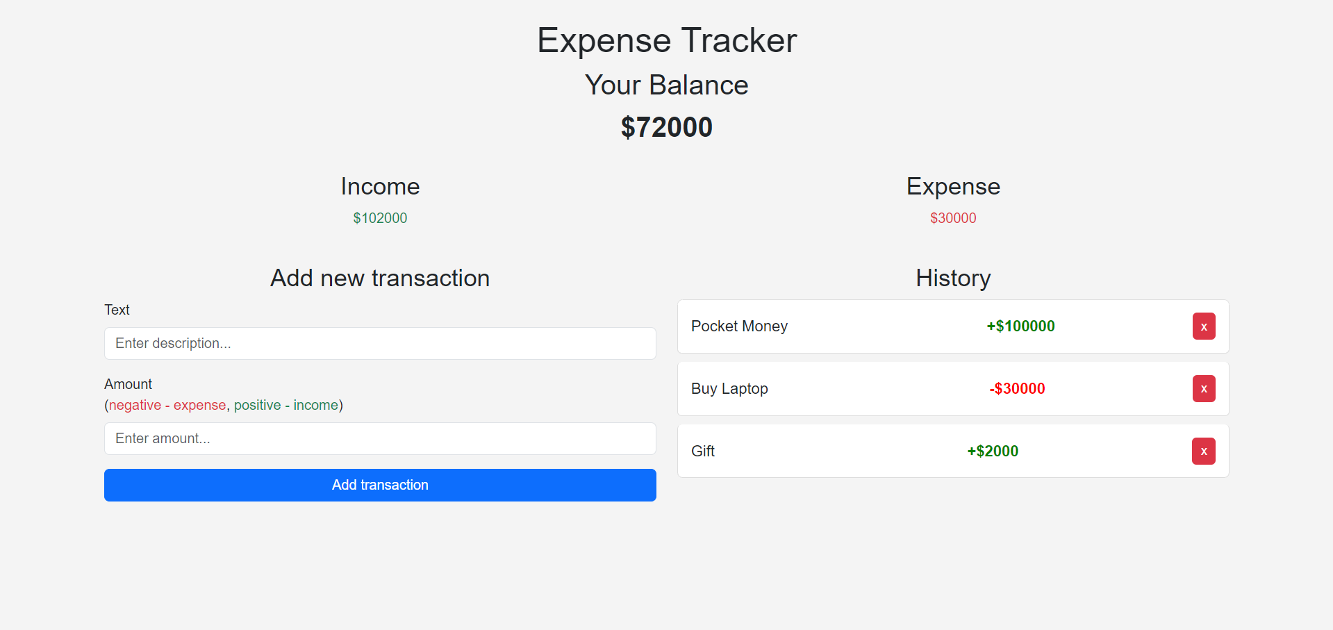
Task: Select the Pocket Money history label
Action: tap(739, 326)
